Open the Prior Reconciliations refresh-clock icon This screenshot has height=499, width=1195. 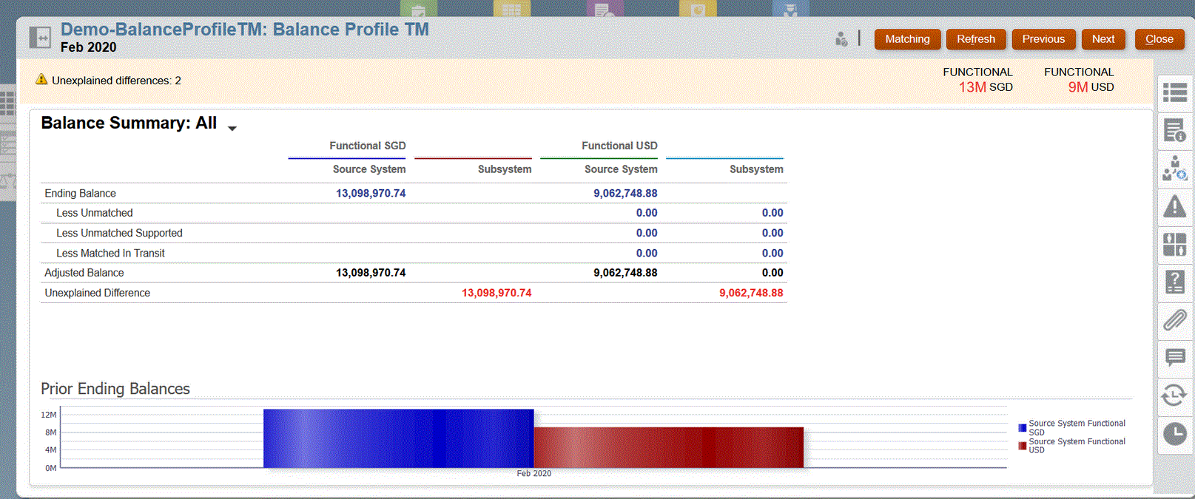pos(1174,396)
